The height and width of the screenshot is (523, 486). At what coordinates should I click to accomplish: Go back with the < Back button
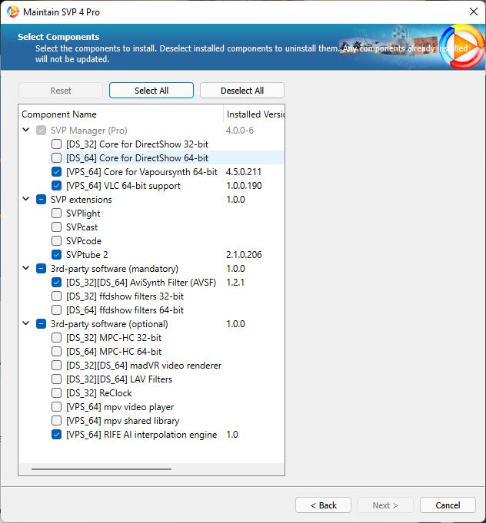[323, 505]
